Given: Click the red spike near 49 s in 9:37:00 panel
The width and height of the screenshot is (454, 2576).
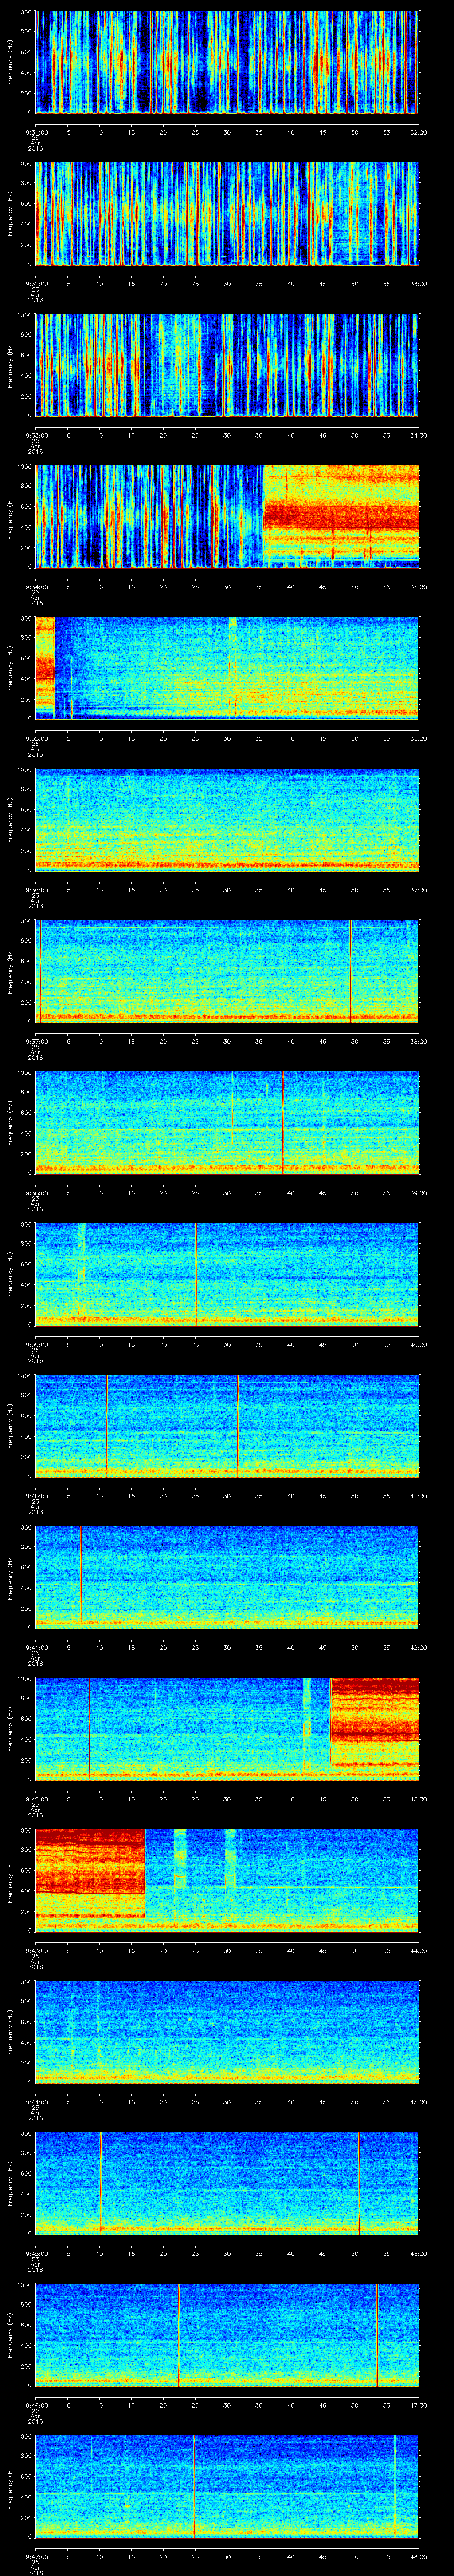Looking at the screenshot, I should (x=350, y=971).
